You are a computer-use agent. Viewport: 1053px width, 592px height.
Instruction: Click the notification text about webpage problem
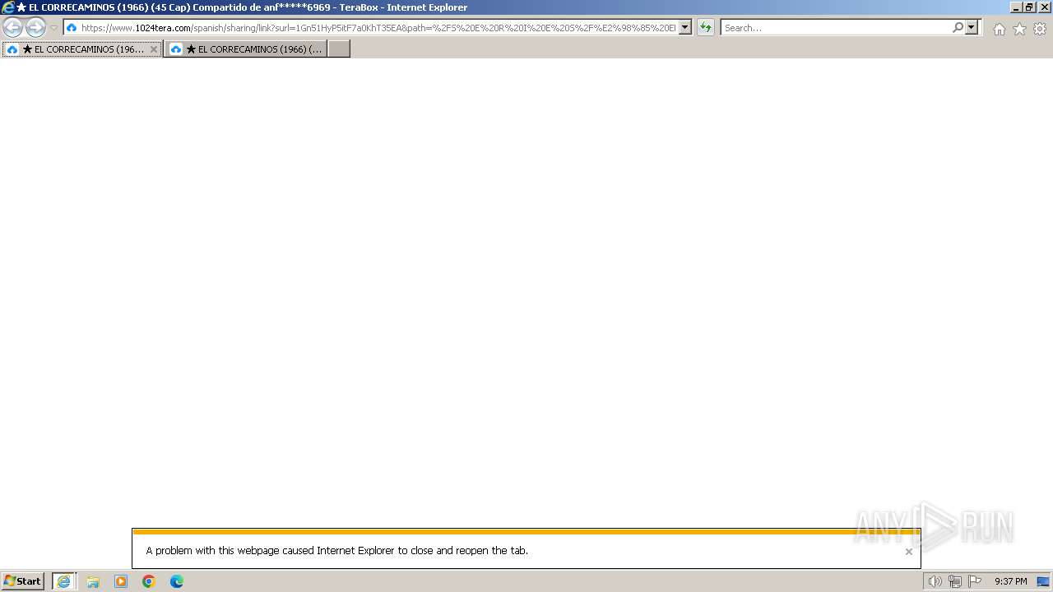pyautogui.click(x=337, y=551)
